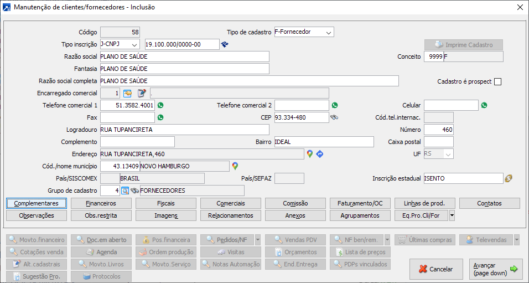The image size is (529, 283).
Task: Open the Contatos section
Action: (x=490, y=203)
